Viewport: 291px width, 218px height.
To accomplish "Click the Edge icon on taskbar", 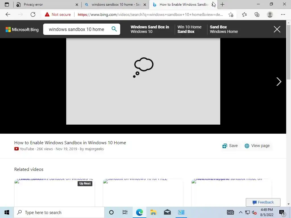I will [x=139, y=212].
